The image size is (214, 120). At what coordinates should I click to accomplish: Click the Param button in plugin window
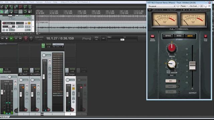tap(183, 6)
